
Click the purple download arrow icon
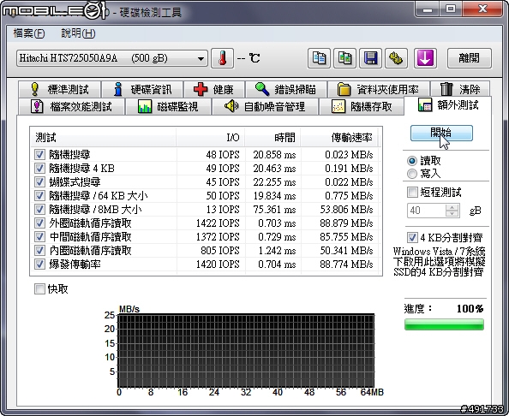pyautogui.click(x=425, y=58)
